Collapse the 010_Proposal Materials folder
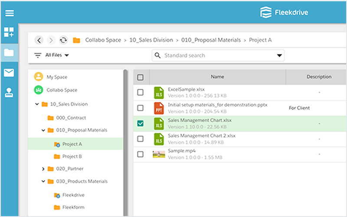The image size is (347, 217). (x=43, y=130)
